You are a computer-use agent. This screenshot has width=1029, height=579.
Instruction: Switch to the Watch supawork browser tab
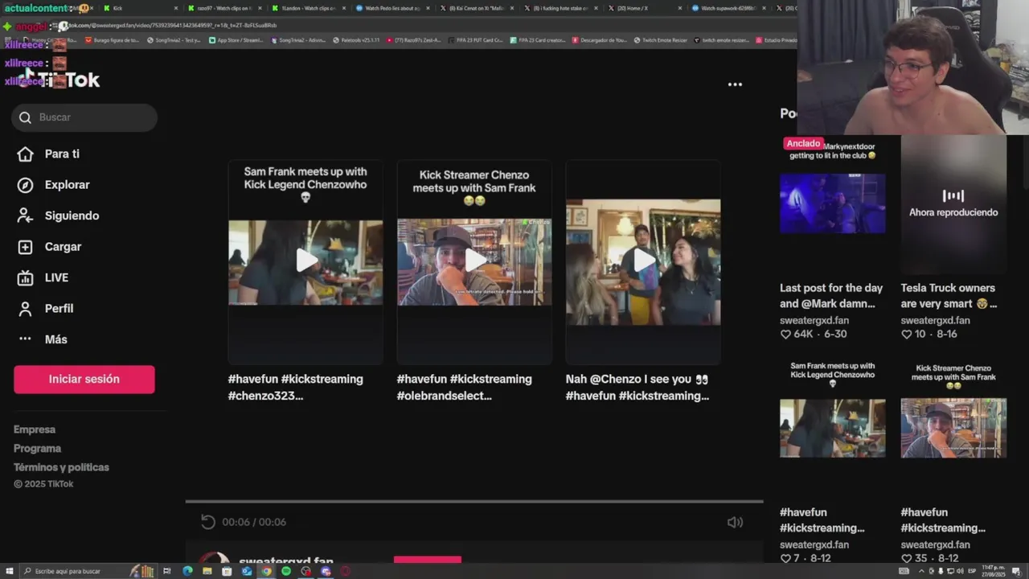coord(730,8)
